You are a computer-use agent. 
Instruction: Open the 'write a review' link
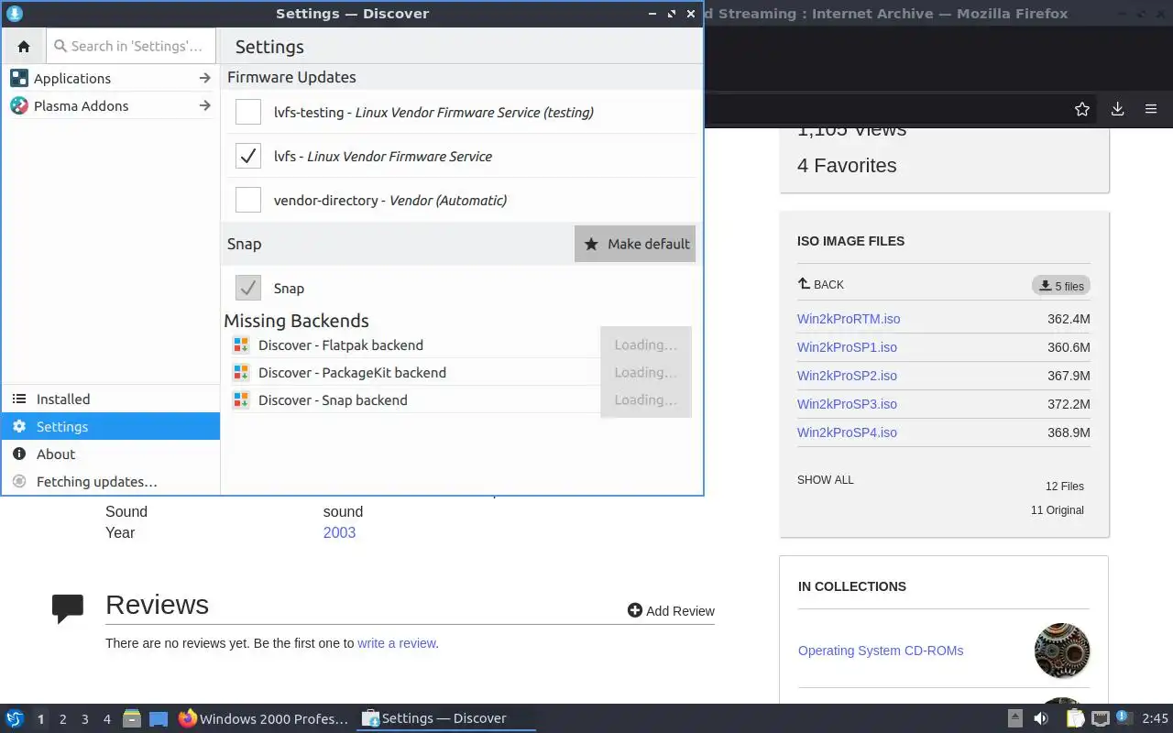click(397, 643)
